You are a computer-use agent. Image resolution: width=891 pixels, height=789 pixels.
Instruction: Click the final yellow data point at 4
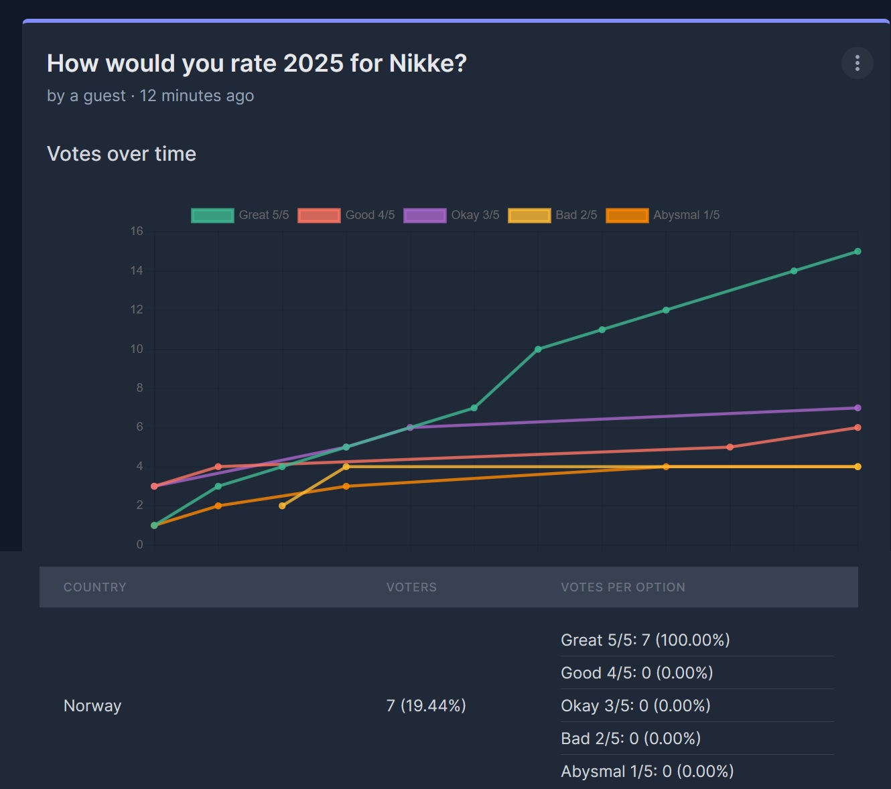(858, 466)
